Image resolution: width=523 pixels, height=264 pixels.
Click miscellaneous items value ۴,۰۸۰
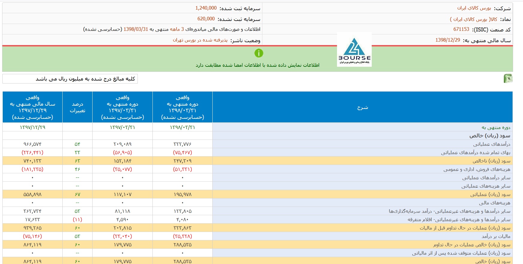pyautogui.click(x=182, y=220)
